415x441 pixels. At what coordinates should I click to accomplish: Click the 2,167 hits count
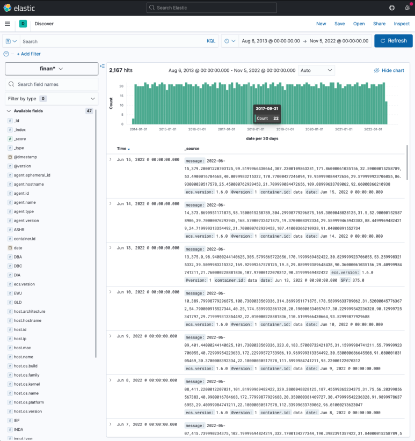coord(121,70)
